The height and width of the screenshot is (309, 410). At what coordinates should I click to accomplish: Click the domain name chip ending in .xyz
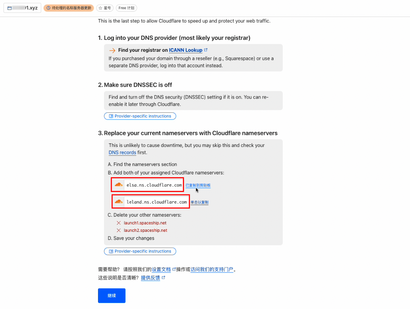pos(22,8)
